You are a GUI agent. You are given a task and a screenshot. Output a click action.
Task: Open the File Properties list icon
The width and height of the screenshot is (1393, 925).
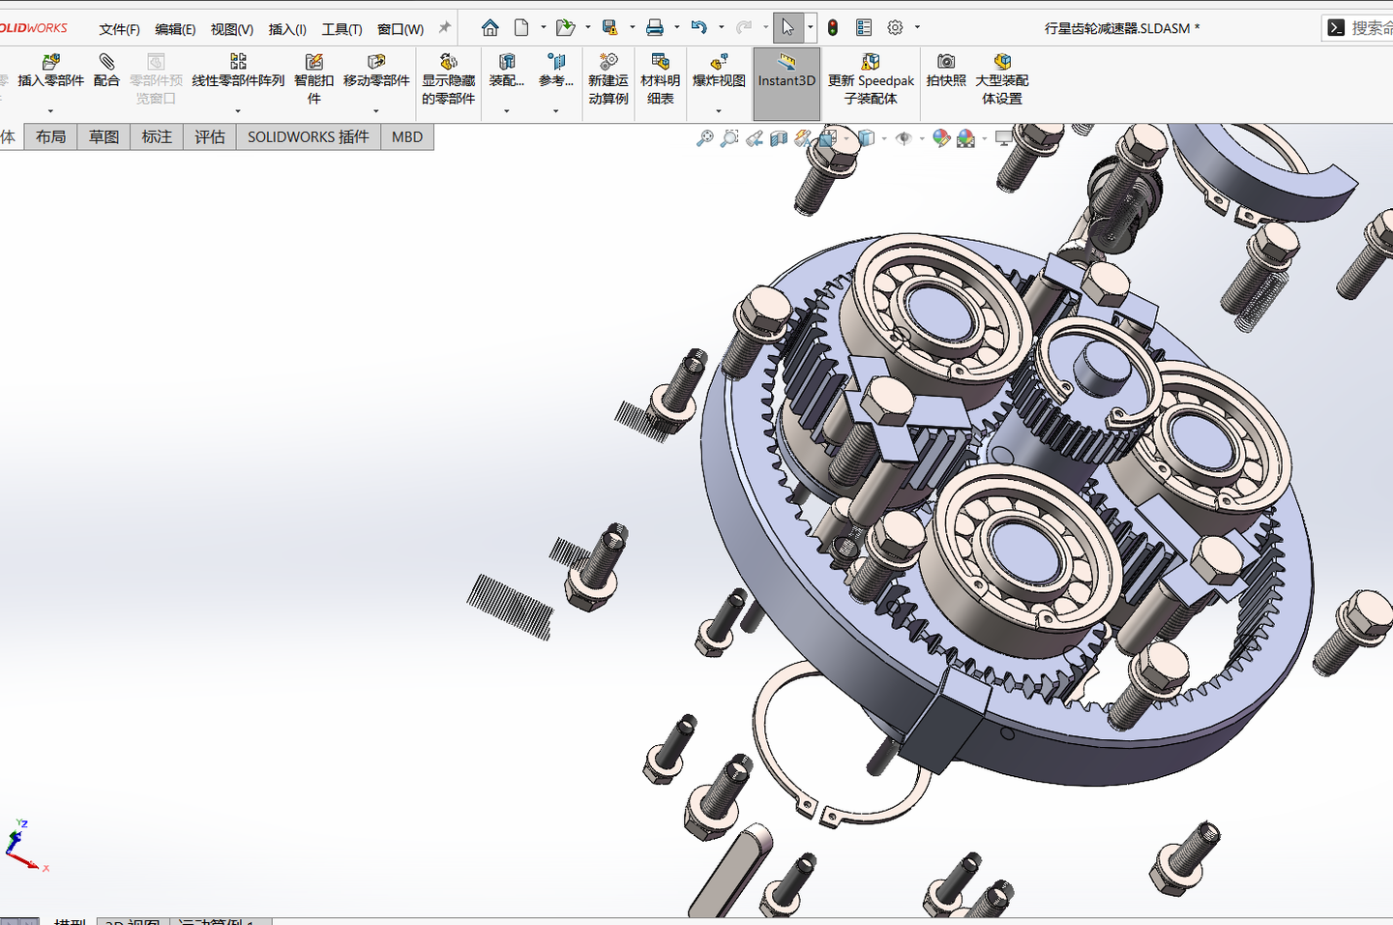coord(864,27)
